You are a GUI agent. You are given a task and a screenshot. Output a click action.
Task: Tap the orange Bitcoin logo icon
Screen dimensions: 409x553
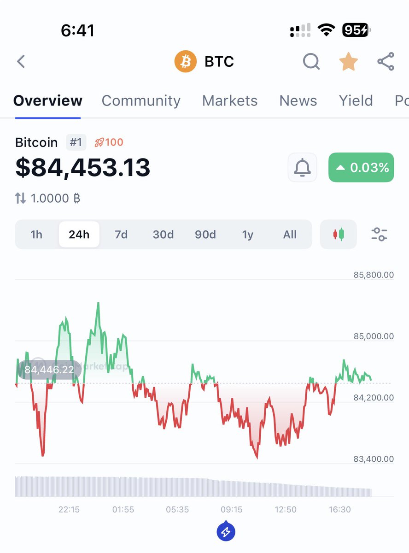[185, 61]
